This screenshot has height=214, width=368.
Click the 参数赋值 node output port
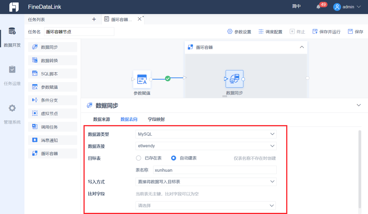(x=151, y=80)
